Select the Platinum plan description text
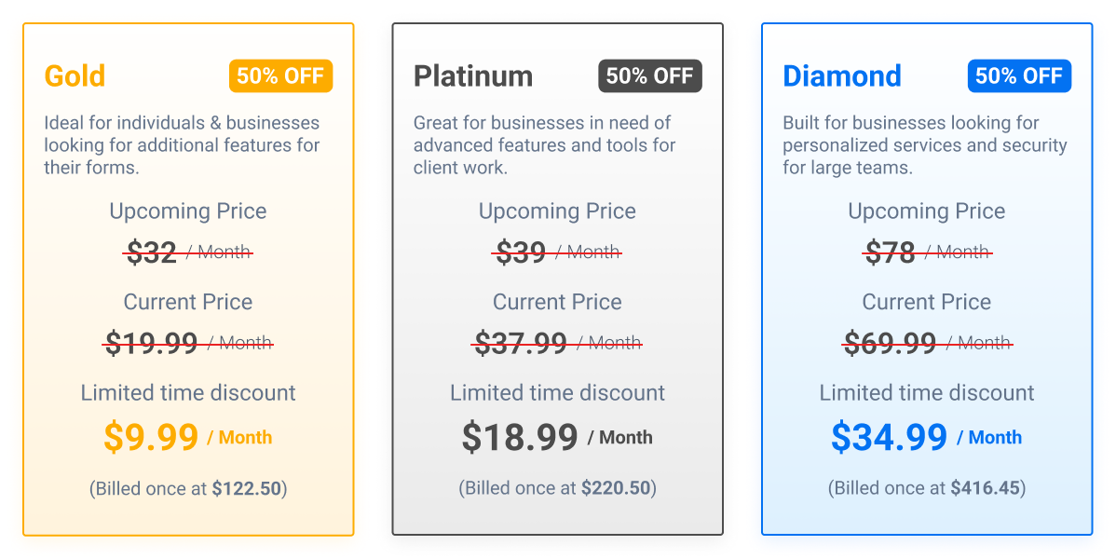 pos(545,144)
